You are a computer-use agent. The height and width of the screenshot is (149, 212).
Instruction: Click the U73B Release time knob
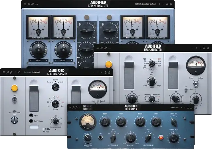pos(55,104)
